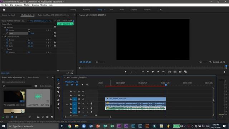Toggle the Level animation stopwatch
229x129 pixels.
(7, 33)
